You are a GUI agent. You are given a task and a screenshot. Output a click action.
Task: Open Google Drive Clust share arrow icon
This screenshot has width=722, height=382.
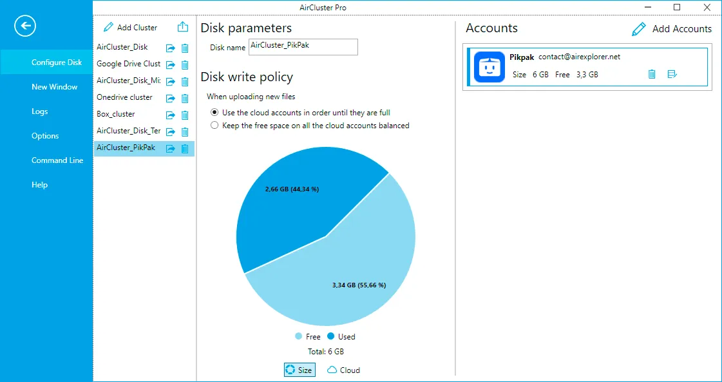tap(171, 64)
